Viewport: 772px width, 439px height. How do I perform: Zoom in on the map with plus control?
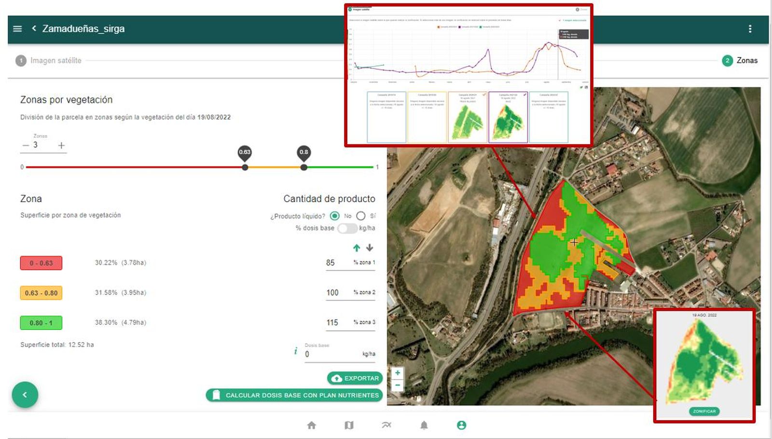[397, 372]
